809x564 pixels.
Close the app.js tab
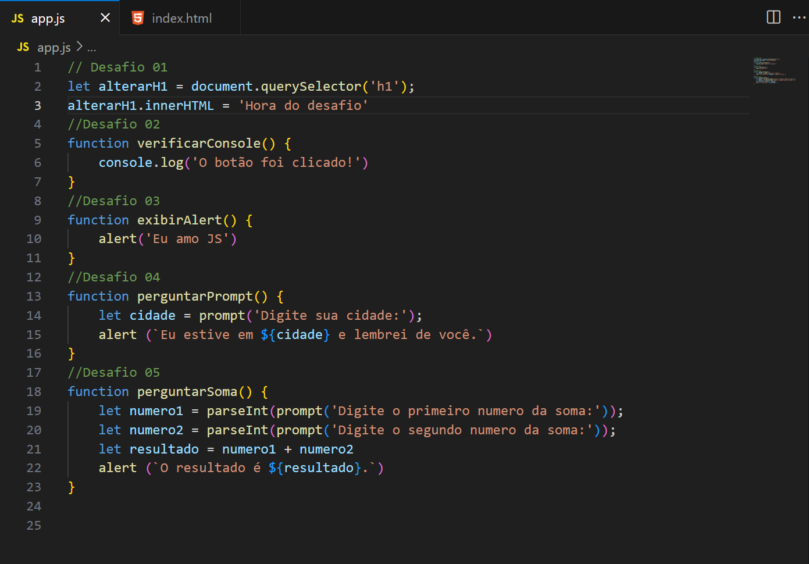pos(105,18)
